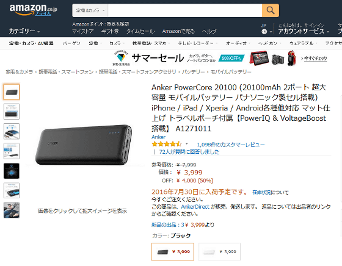342x266 pixels.
Task: Choose the black color option at ¥3,999
Action: click(173, 252)
